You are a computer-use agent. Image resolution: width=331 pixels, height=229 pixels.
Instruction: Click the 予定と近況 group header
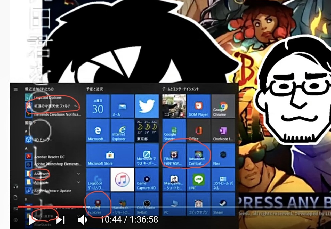point(95,89)
